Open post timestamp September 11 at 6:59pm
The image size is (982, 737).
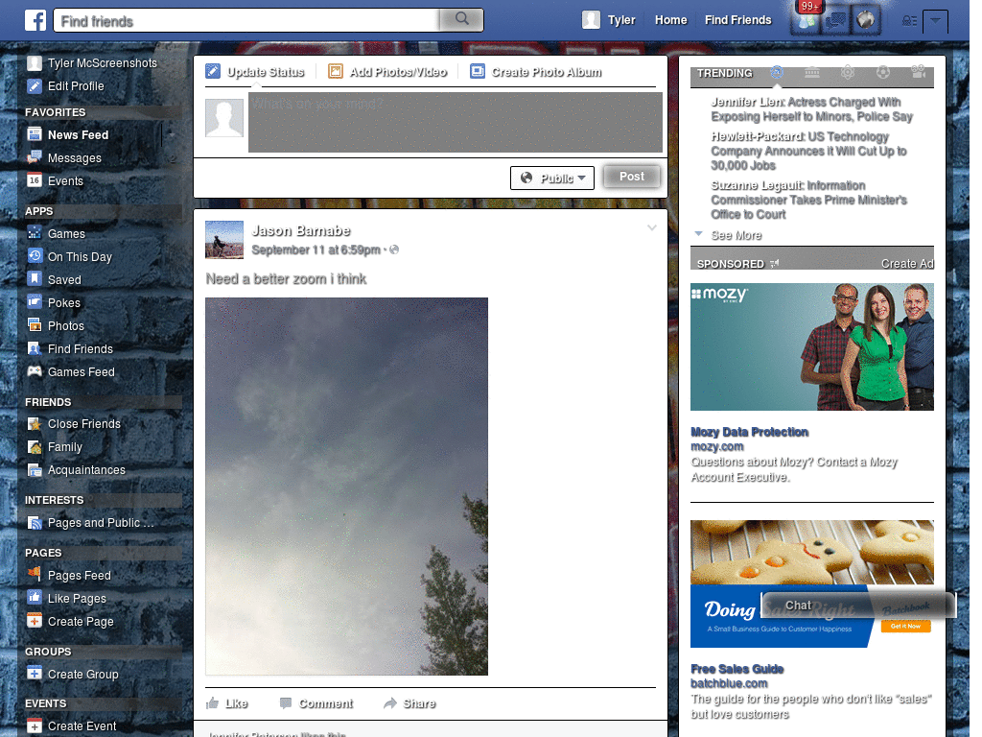coord(316,250)
